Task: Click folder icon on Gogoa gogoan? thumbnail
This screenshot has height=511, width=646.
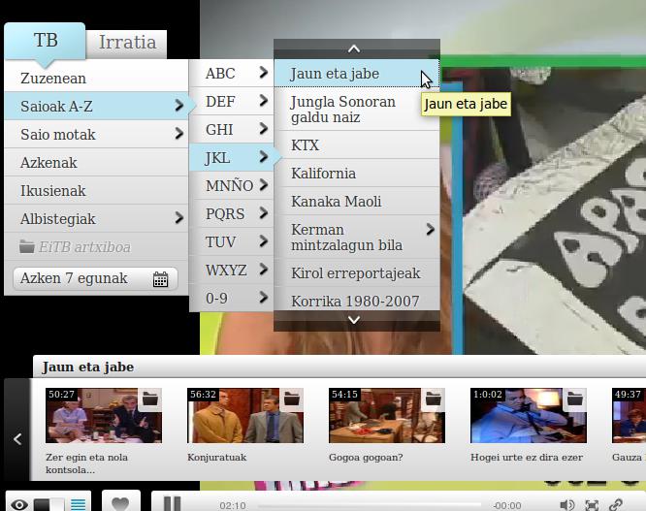Action: pos(433,399)
